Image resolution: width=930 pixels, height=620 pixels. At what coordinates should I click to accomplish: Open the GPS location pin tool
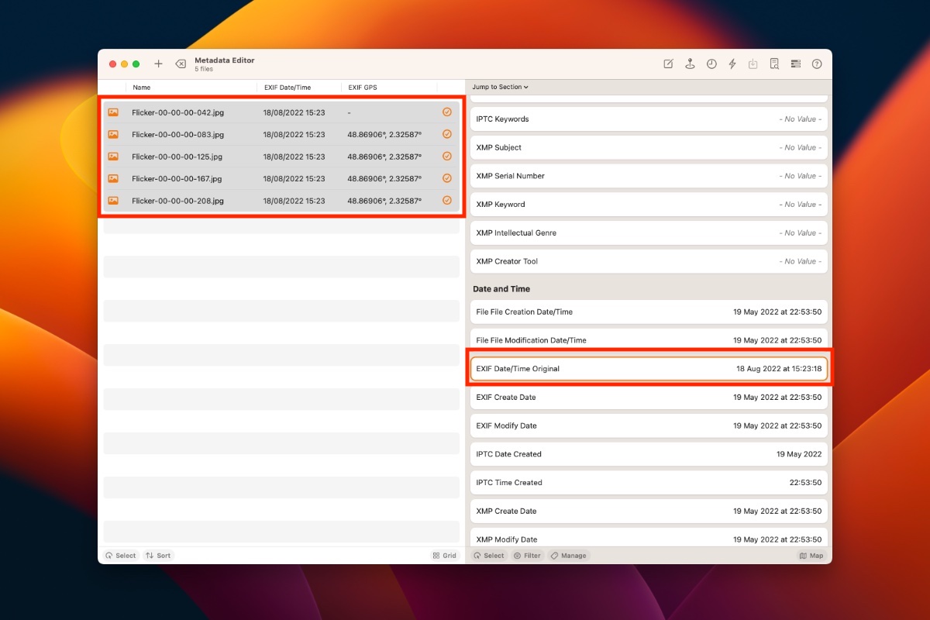tap(690, 64)
